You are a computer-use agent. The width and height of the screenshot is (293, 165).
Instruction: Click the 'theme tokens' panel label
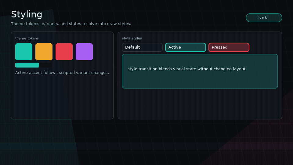coord(27,38)
